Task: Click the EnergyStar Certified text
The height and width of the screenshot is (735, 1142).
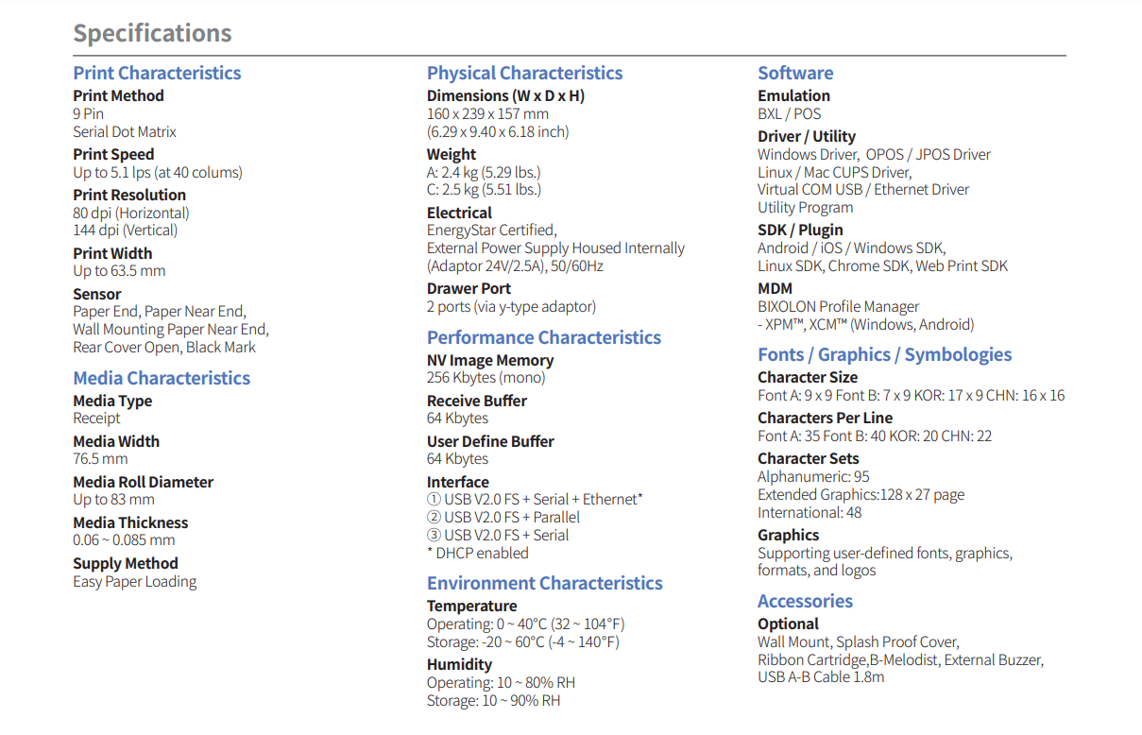Action: pyautogui.click(x=491, y=230)
